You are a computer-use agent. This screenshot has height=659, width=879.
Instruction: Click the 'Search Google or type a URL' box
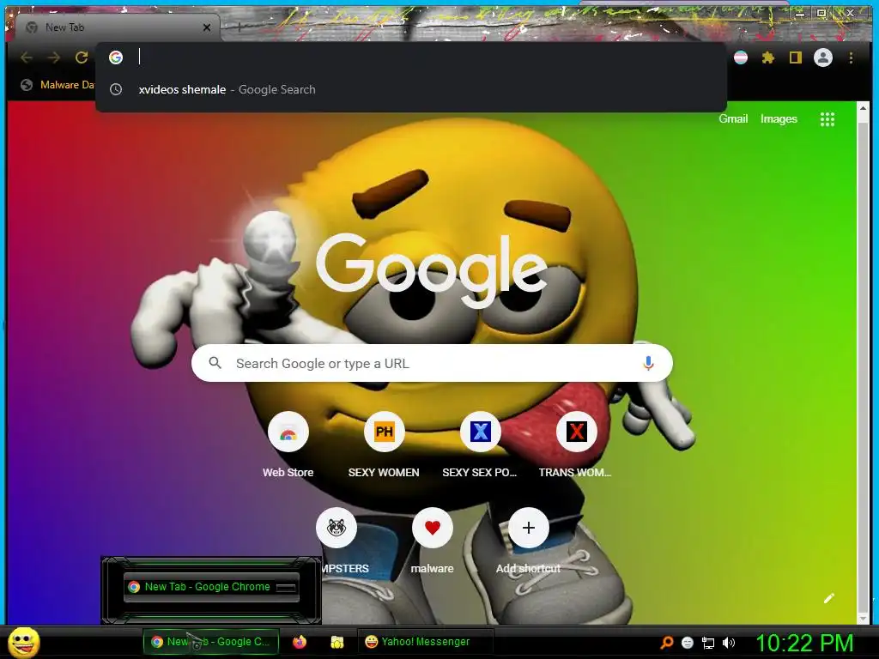432,363
